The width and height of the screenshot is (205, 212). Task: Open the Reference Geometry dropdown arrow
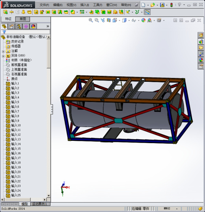132,12
